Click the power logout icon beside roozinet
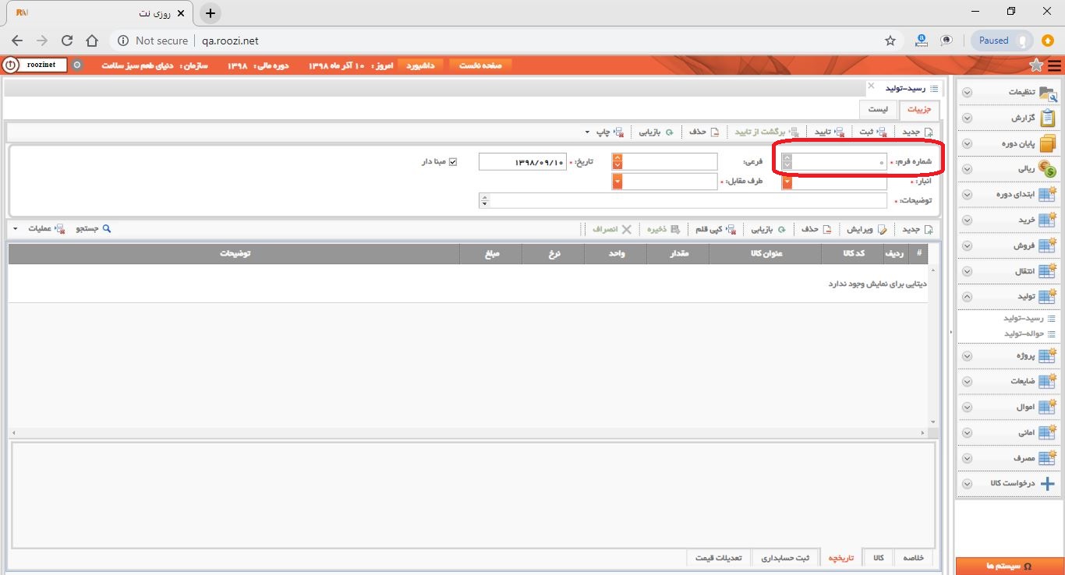 click(x=10, y=65)
